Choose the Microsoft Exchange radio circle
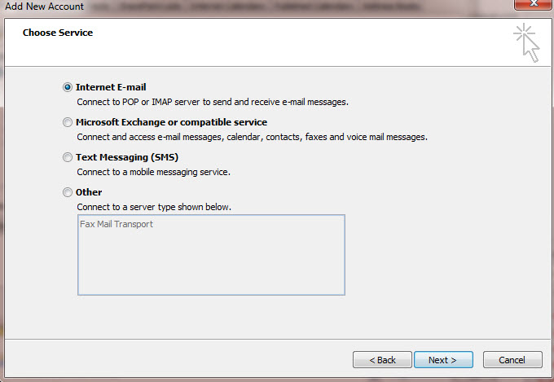The width and height of the screenshot is (554, 382). 67,122
